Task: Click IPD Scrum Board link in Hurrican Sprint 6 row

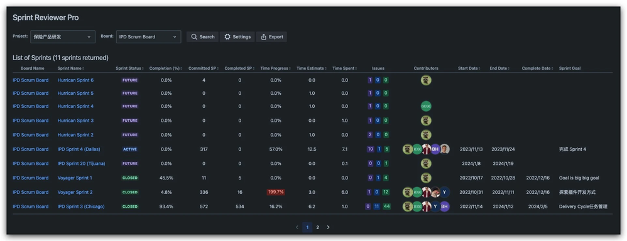Action: click(x=30, y=80)
